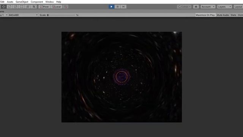The image size is (243, 137).
Task: Open the Component menu
Action: coord(37,2)
